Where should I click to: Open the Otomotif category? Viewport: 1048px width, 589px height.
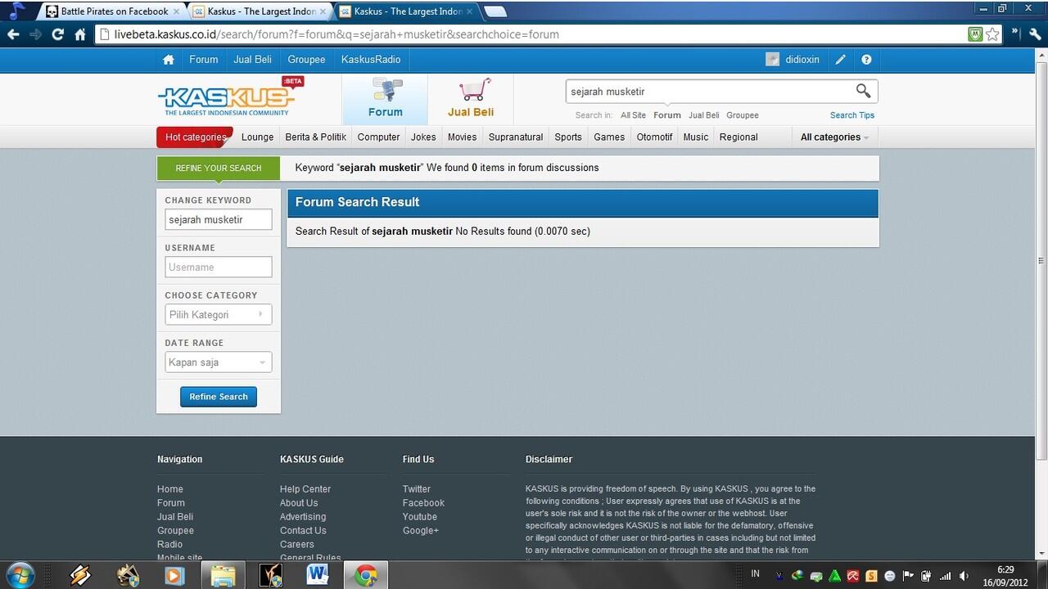click(654, 137)
